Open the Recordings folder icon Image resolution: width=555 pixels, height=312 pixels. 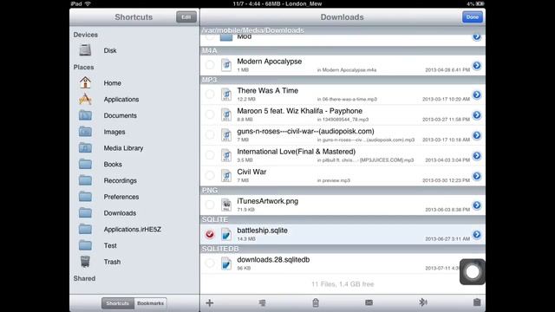click(85, 180)
